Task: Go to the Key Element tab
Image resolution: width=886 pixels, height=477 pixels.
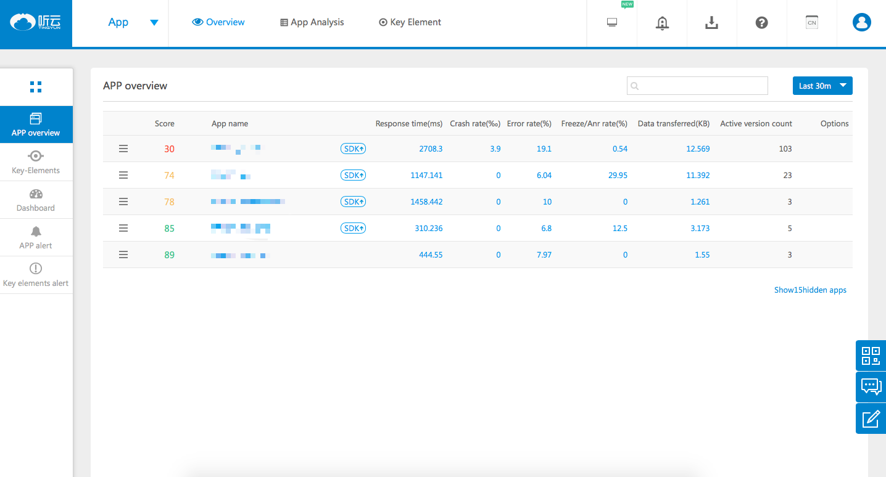Action: click(x=410, y=22)
